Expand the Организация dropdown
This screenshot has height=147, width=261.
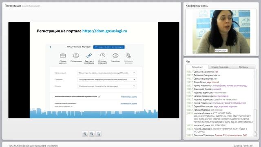(x=107, y=73)
